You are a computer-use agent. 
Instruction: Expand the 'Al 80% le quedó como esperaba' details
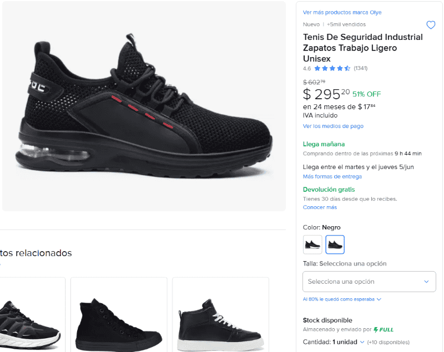342,299
